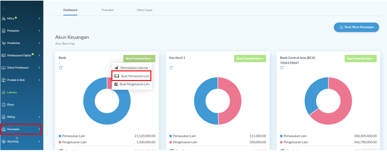Expand the Produk & Stok submenu arrow
The image size is (387, 152).
coord(39,80)
